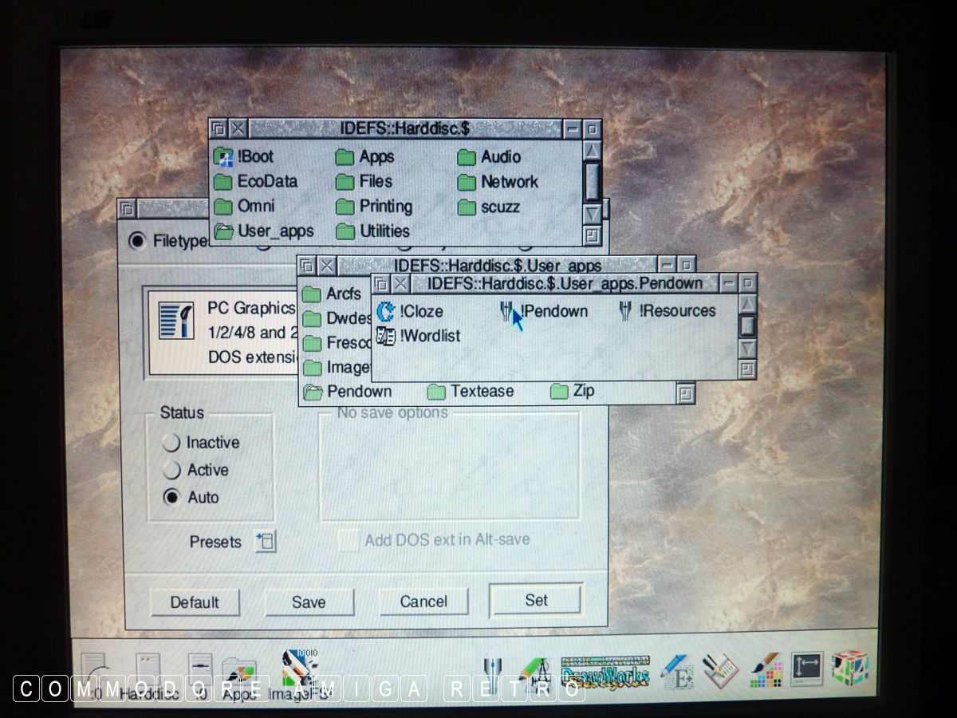This screenshot has height=718, width=957.
Task: Select the Inactive status radio button
Action: tap(171, 443)
